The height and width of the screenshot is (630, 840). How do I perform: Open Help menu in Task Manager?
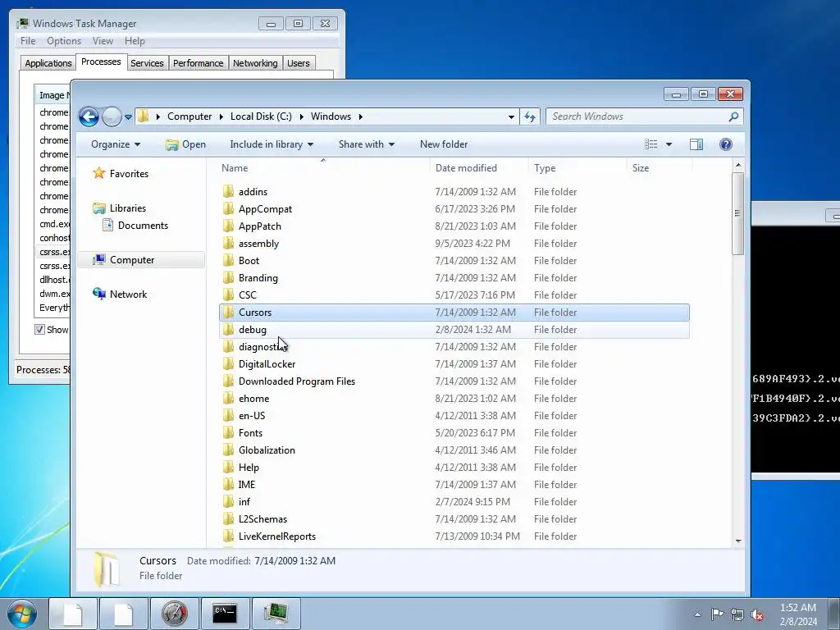[135, 41]
